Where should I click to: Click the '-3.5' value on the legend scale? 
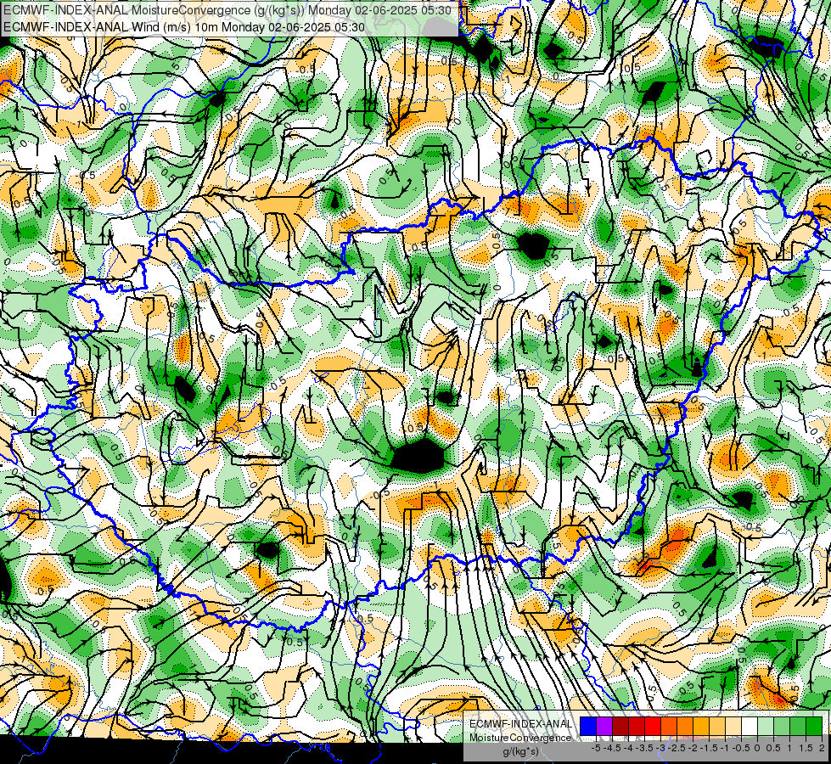coord(644,748)
